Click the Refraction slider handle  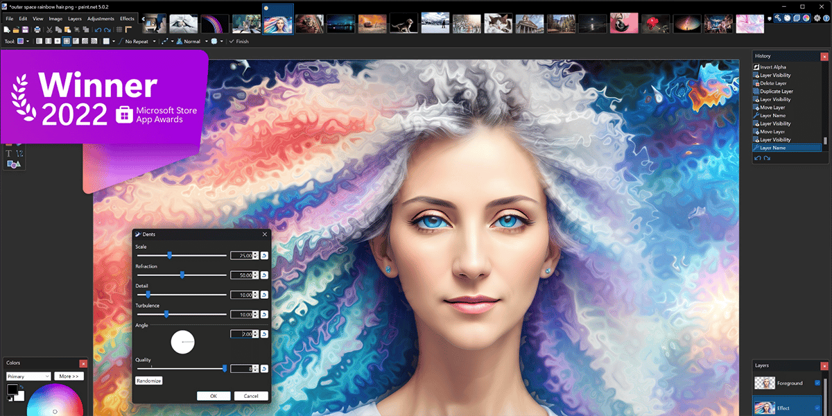tap(182, 275)
